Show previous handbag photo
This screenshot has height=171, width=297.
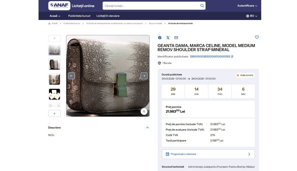point(71,76)
